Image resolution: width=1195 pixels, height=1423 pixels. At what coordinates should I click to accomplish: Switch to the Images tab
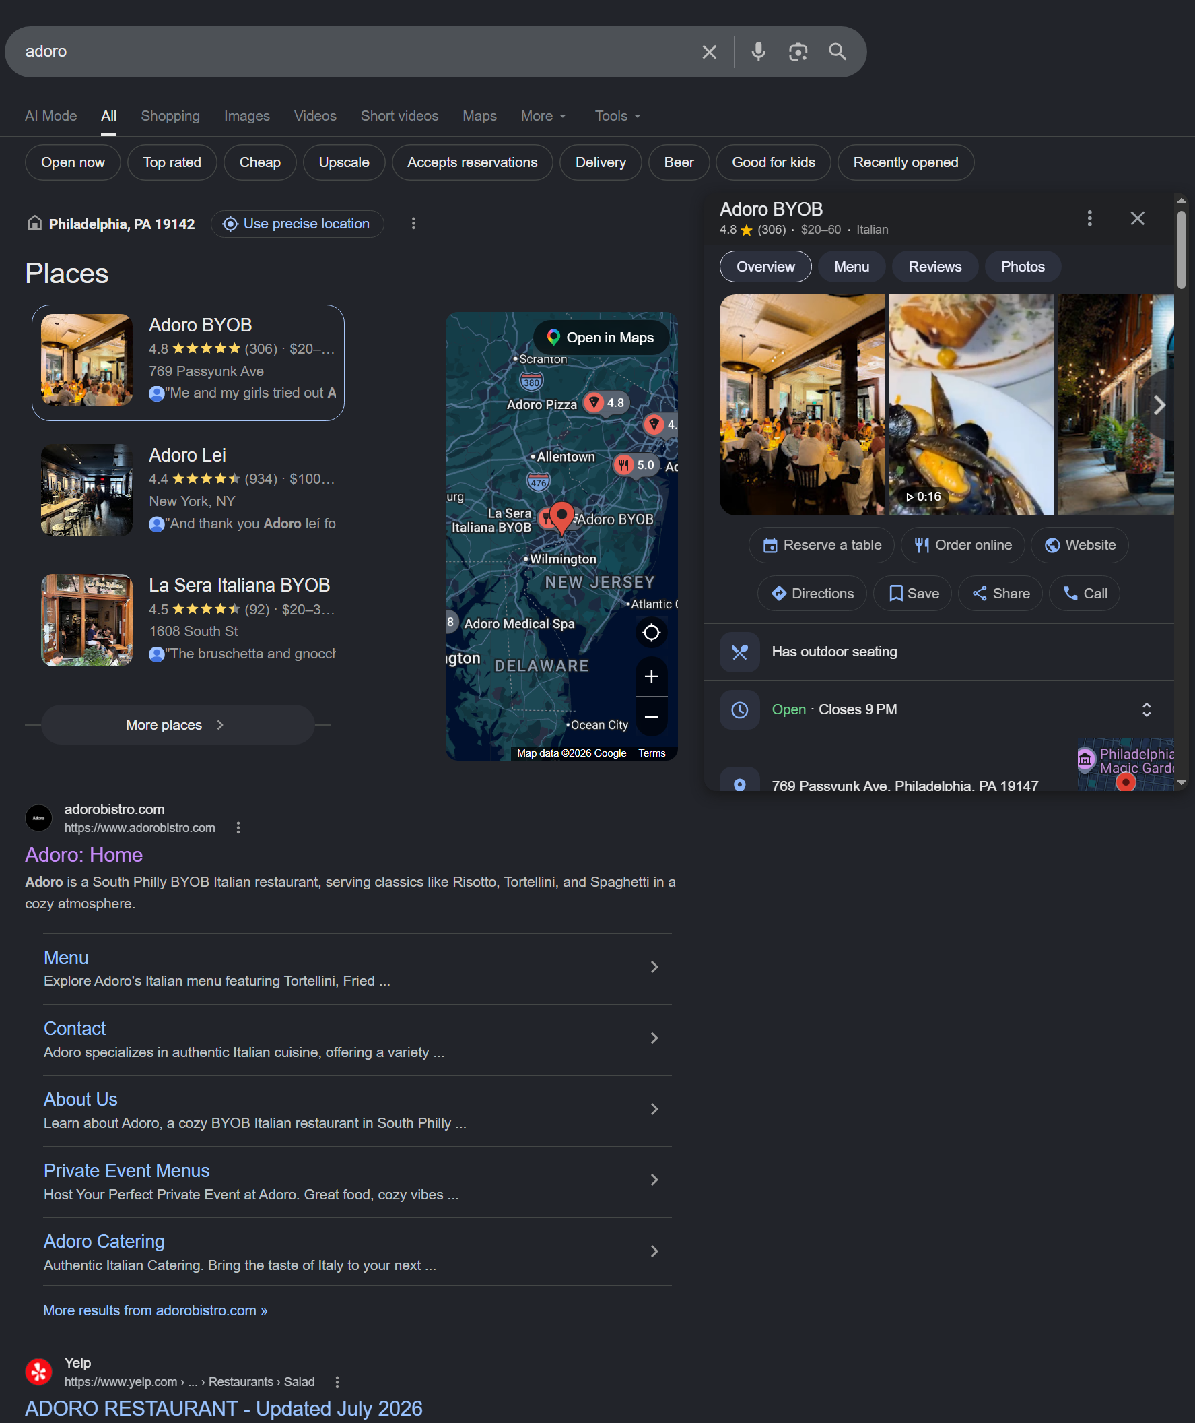coord(246,116)
